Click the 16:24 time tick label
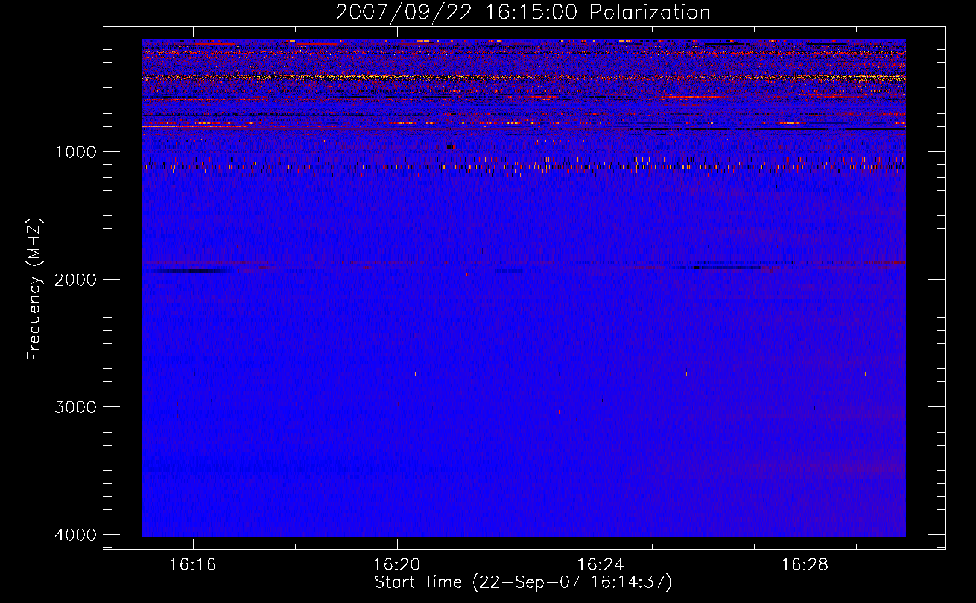The height and width of the screenshot is (603, 976). (601, 565)
